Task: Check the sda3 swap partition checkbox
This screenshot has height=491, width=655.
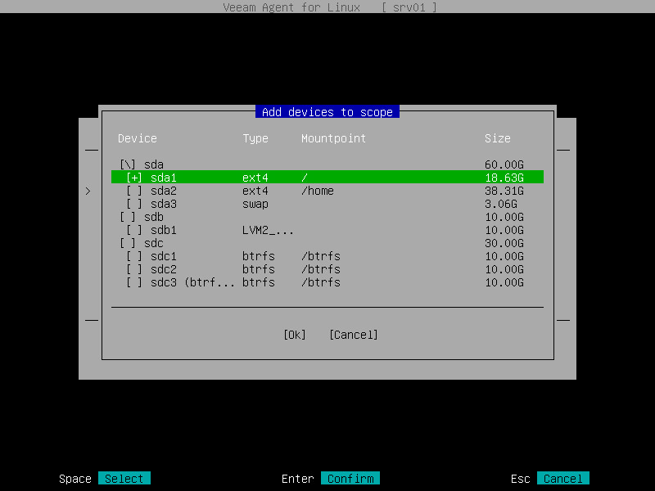Action: [134, 204]
